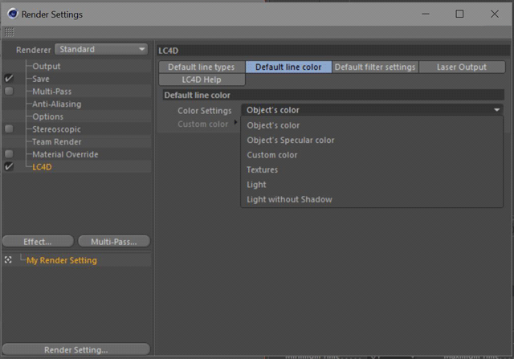Enable the Multi-Pass checkbox
This screenshot has height=359, width=514.
pos(9,92)
